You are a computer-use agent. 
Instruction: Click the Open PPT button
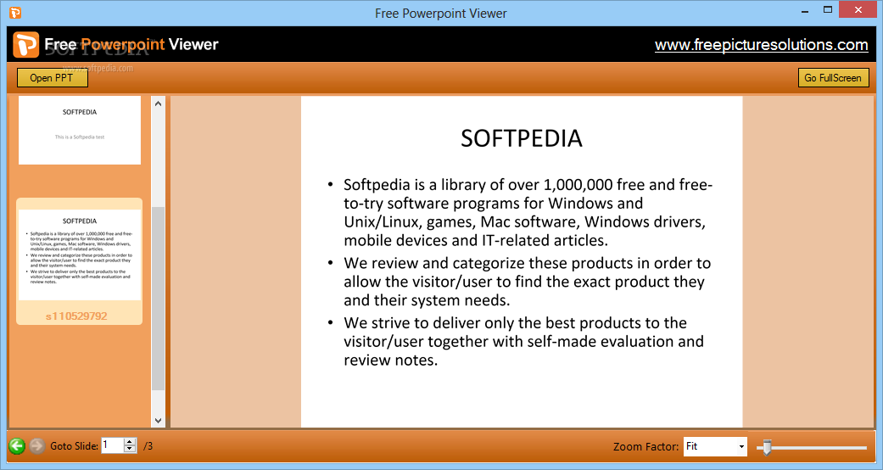point(52,78)
